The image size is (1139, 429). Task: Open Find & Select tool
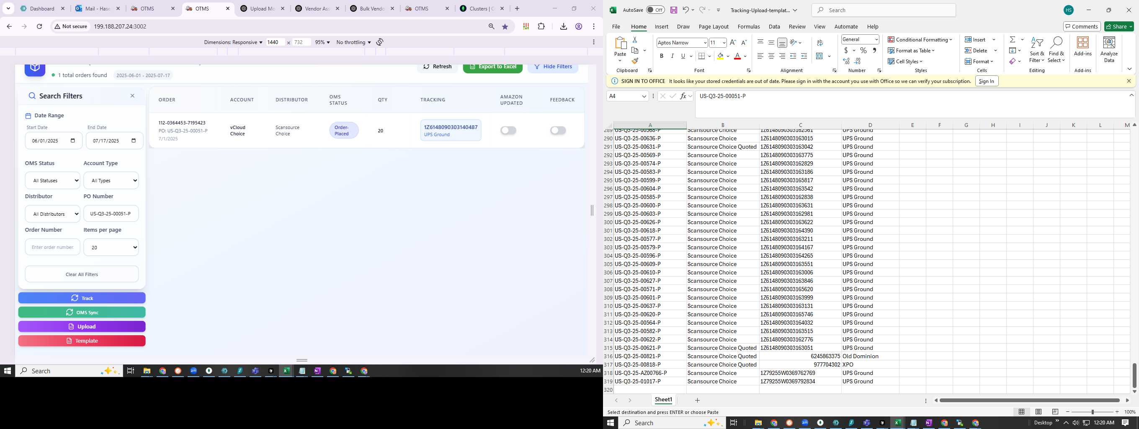pos(1056,49)
